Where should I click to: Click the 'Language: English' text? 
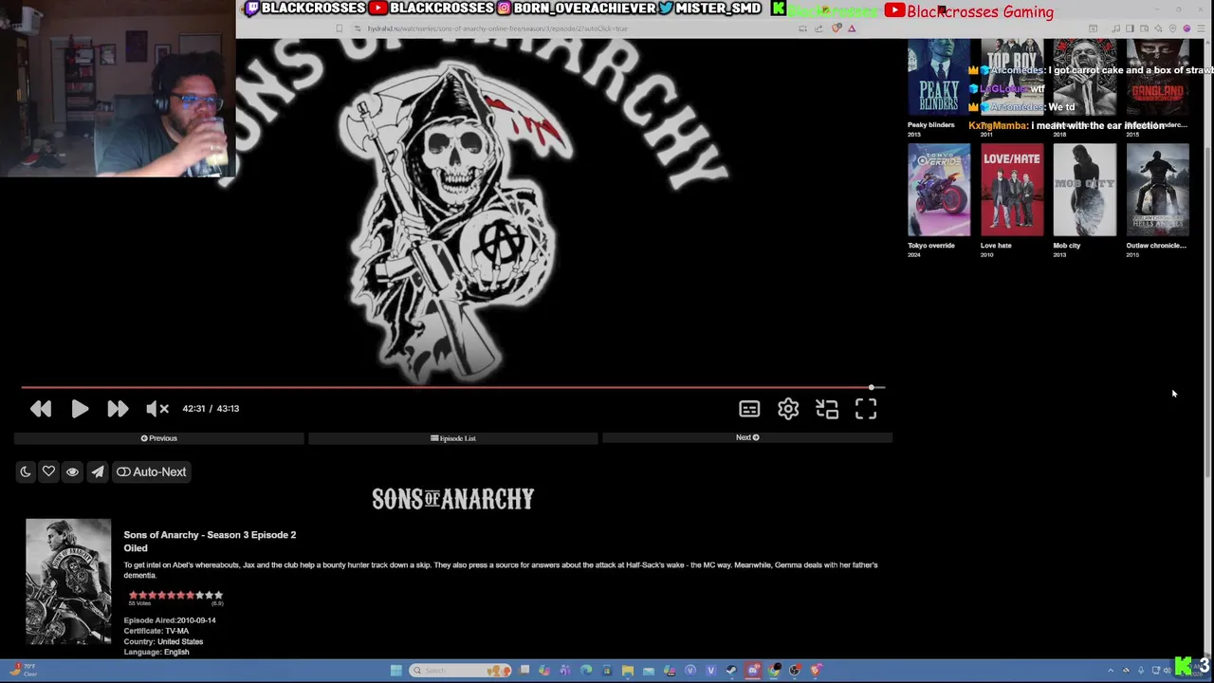click(156, 652)
